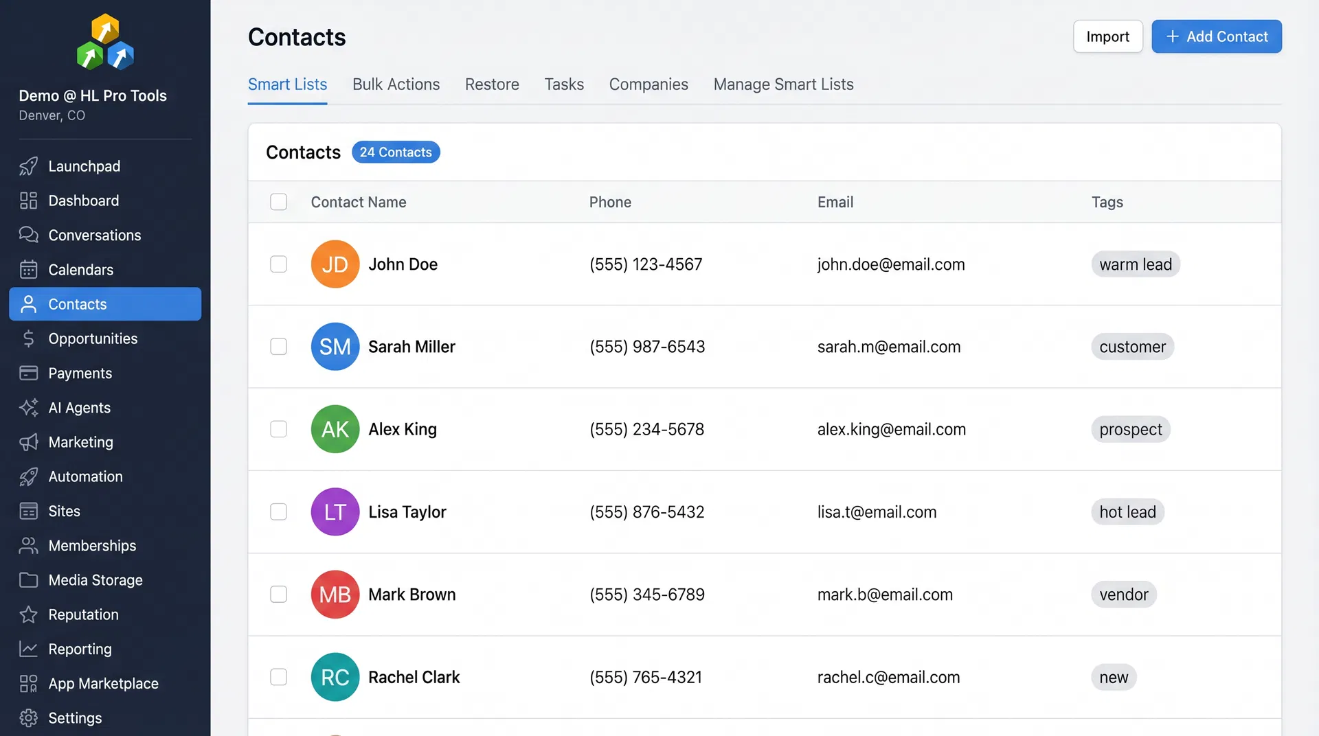The height and width of the screenshot is (736, 1319).
Task: Click the 'new' tag
Action: click(1114, 677)
